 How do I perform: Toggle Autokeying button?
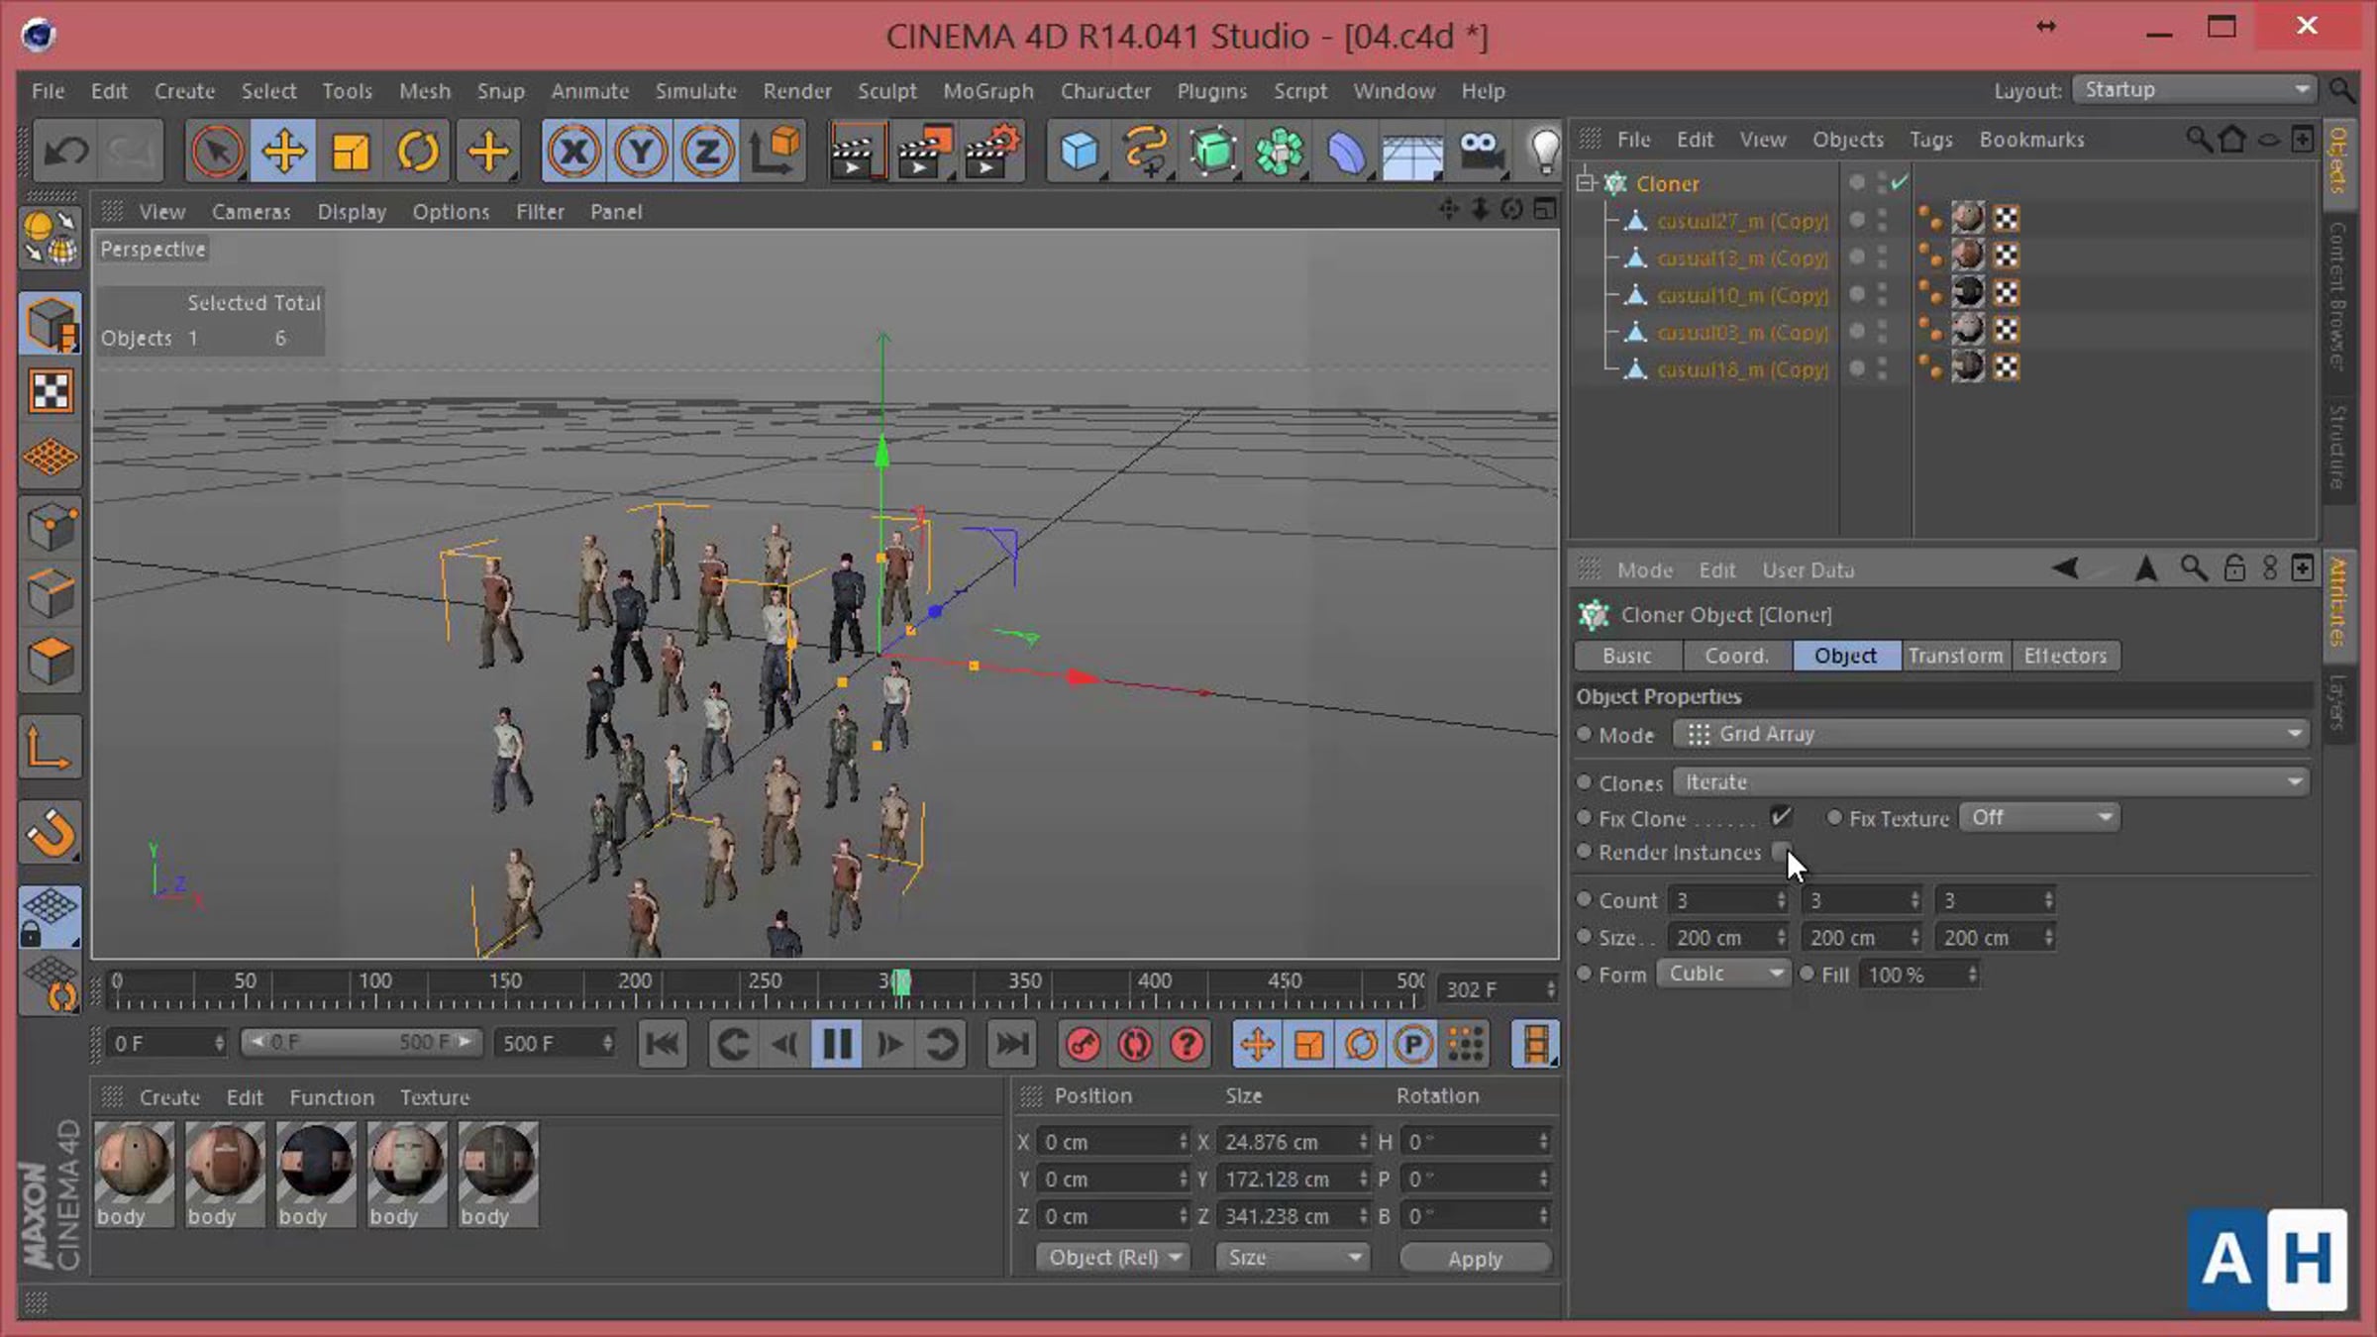click(x=1135, y=1044)
